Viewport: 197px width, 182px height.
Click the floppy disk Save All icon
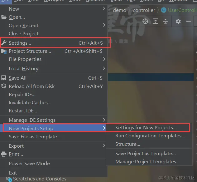click(4, 78)
